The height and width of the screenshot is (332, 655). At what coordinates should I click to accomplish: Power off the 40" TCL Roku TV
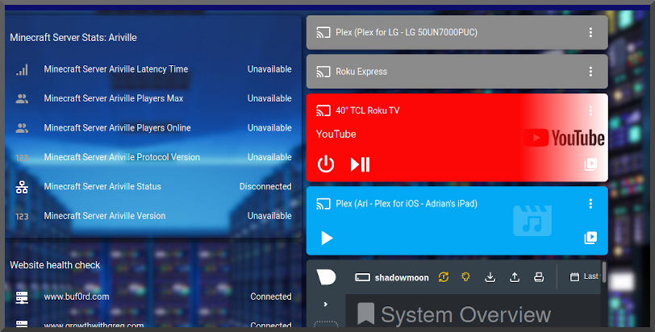coord(325,164)
